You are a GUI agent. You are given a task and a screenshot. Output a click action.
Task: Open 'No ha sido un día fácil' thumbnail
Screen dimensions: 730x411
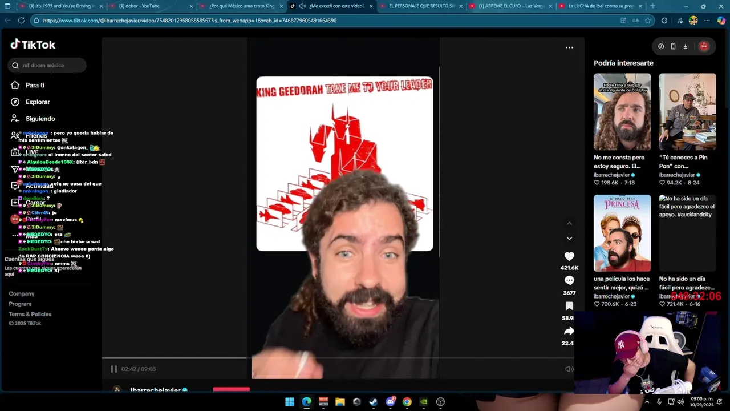[x=687, y=233]
